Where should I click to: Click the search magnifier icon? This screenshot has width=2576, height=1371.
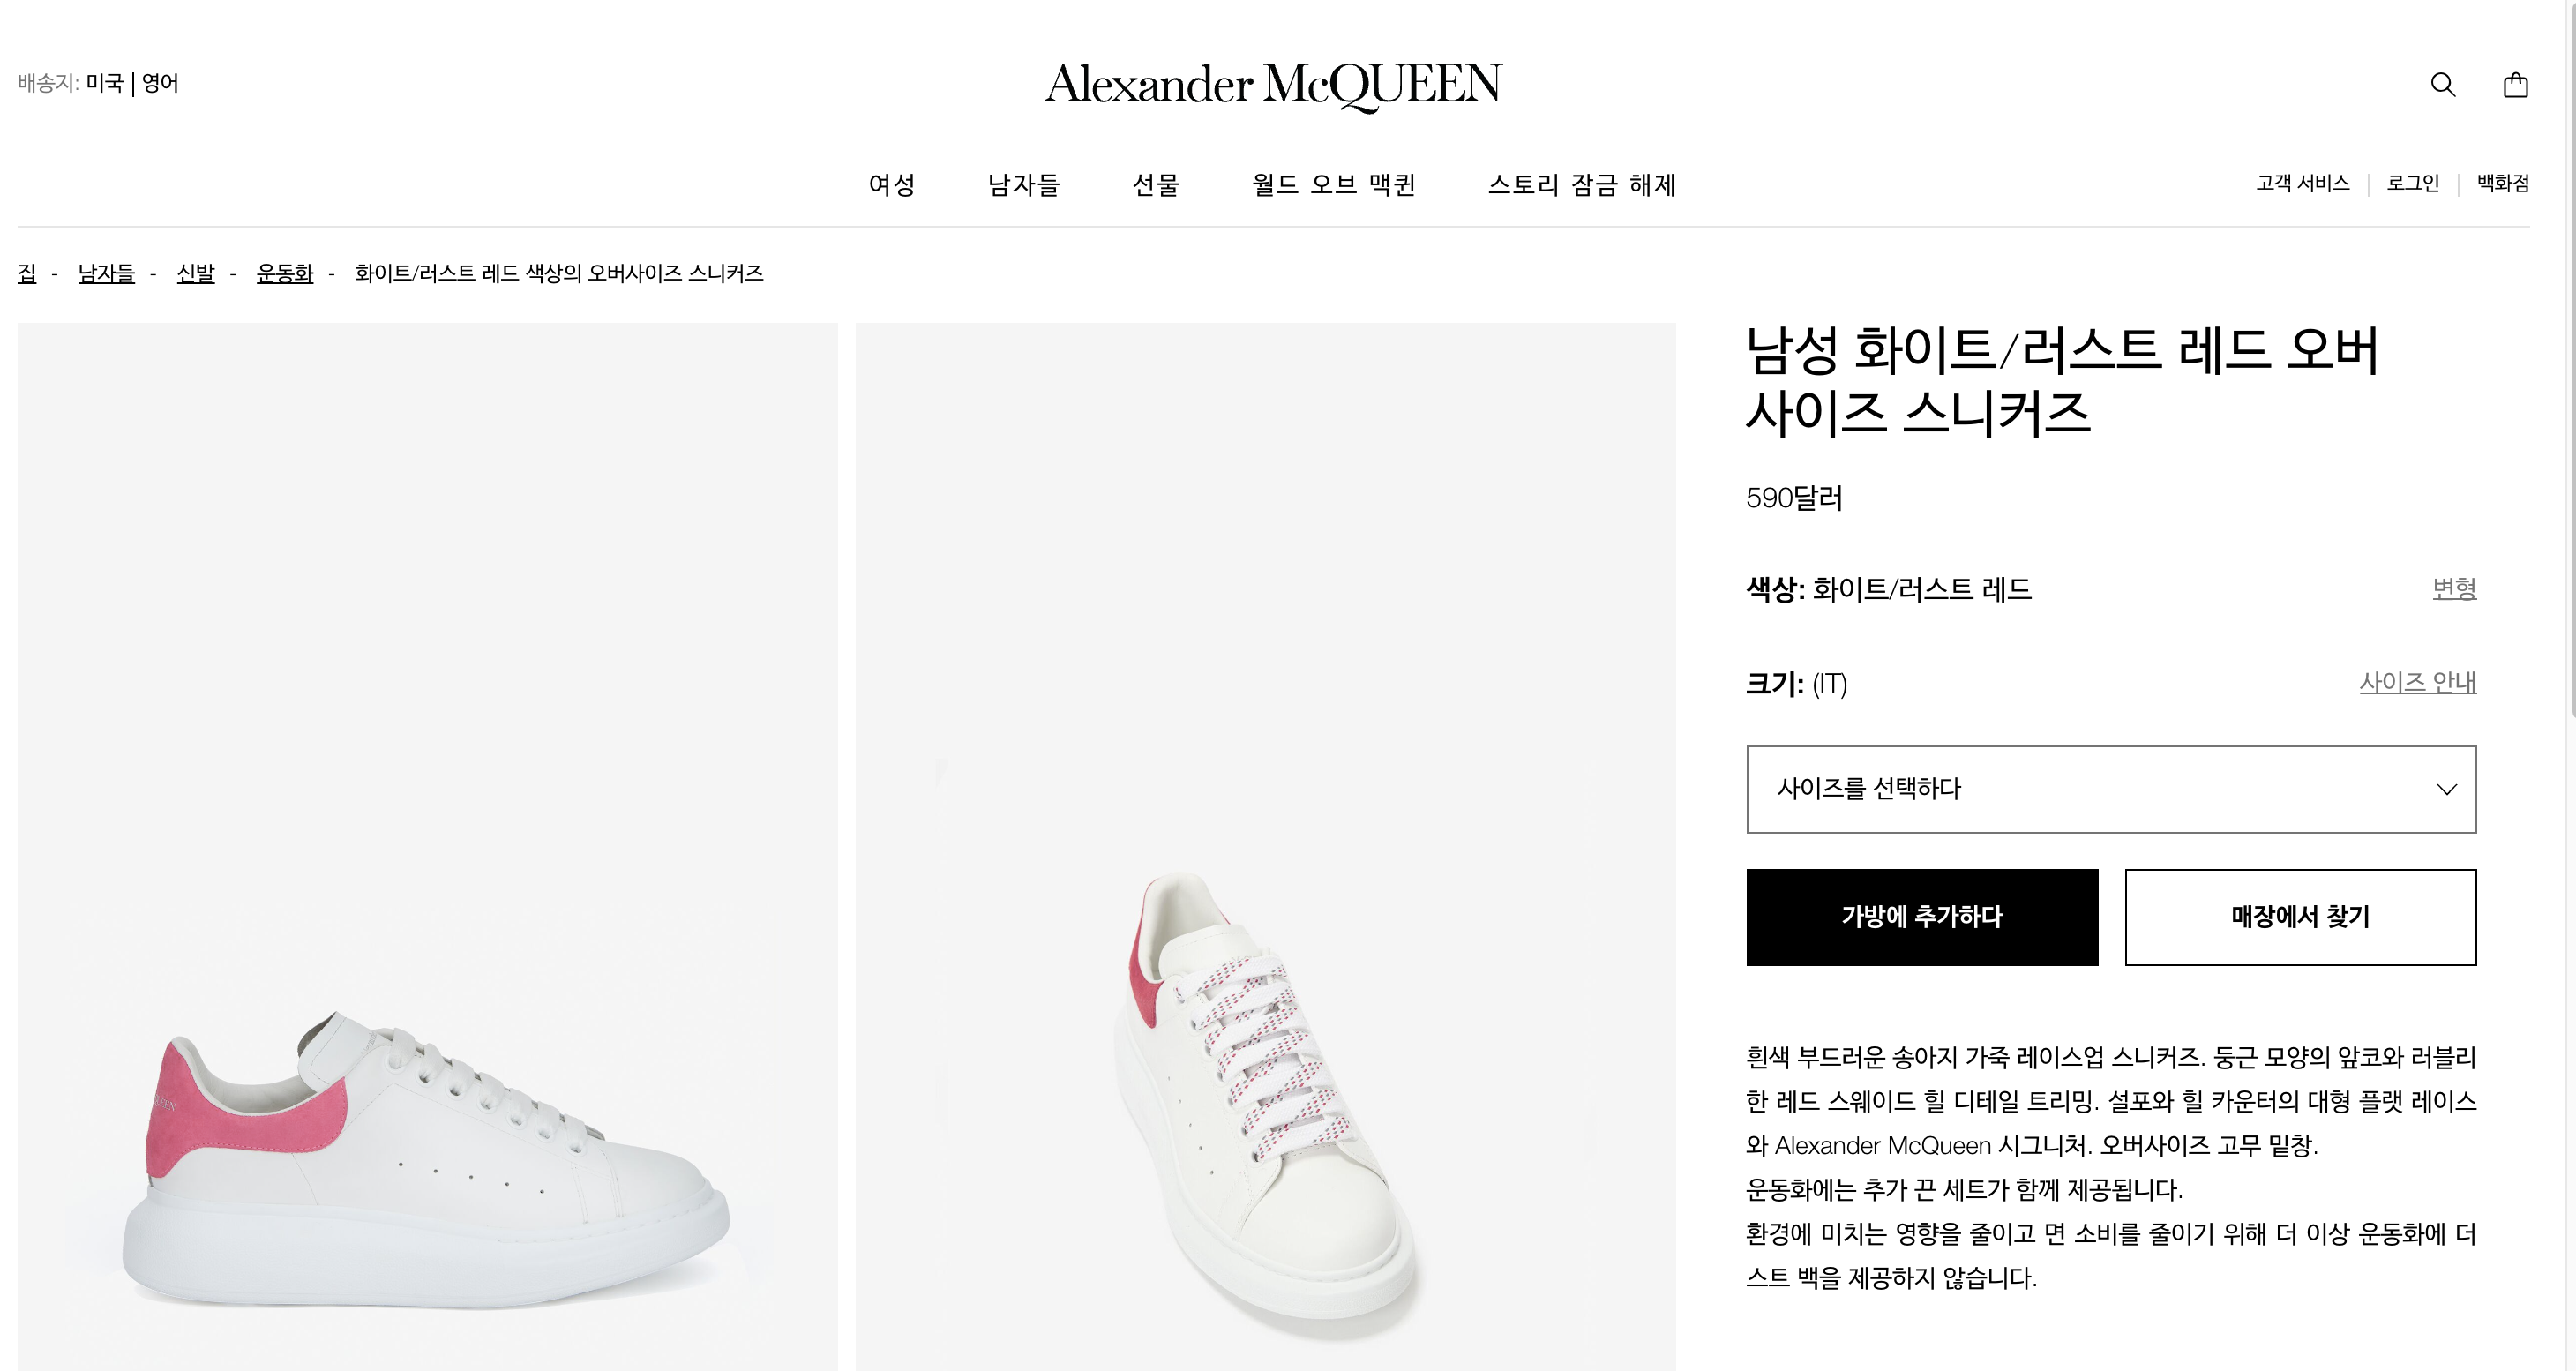coord(2442,84)
